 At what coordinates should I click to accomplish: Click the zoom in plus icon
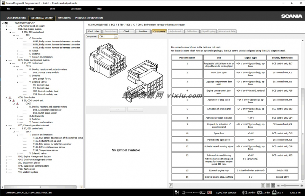302,186
